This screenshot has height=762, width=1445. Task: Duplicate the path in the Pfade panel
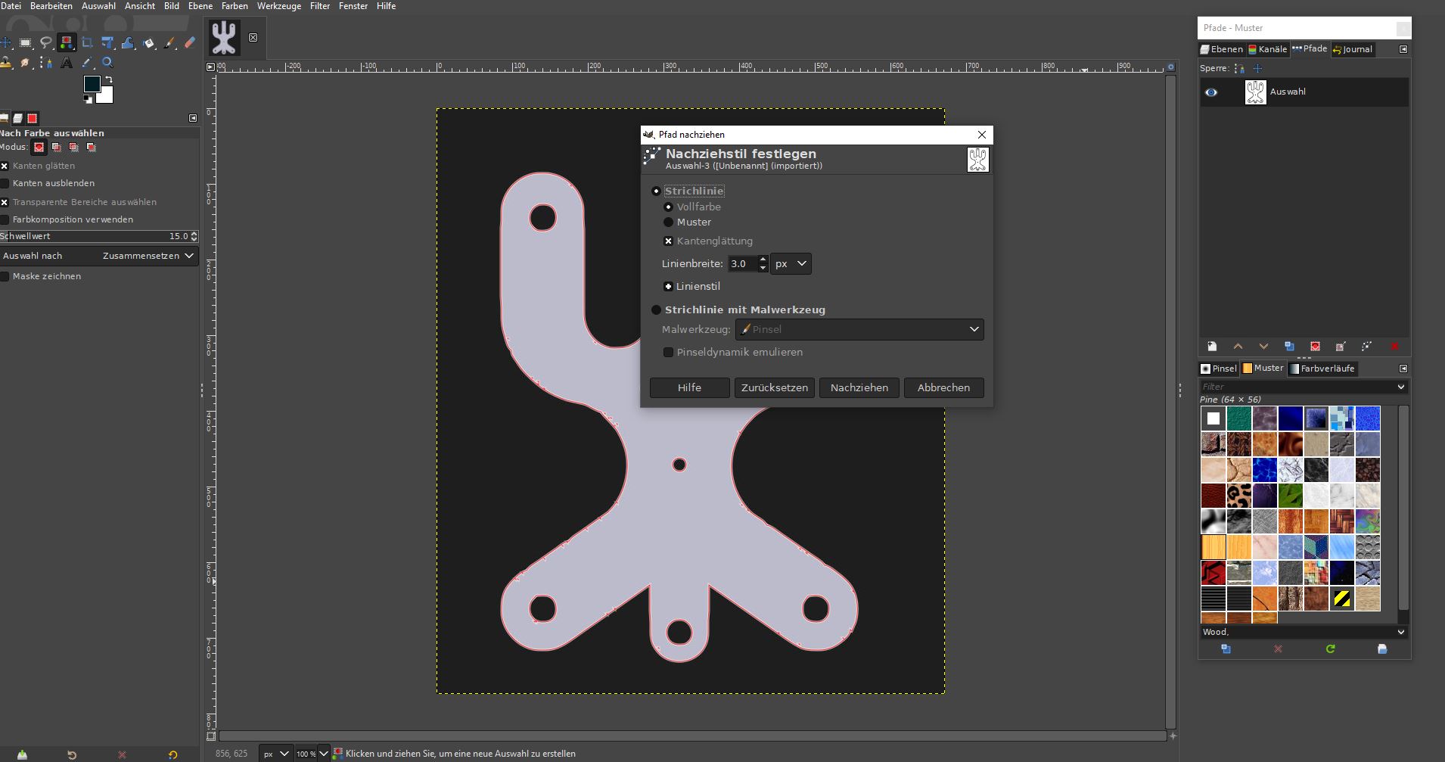tap(1289, 347)
